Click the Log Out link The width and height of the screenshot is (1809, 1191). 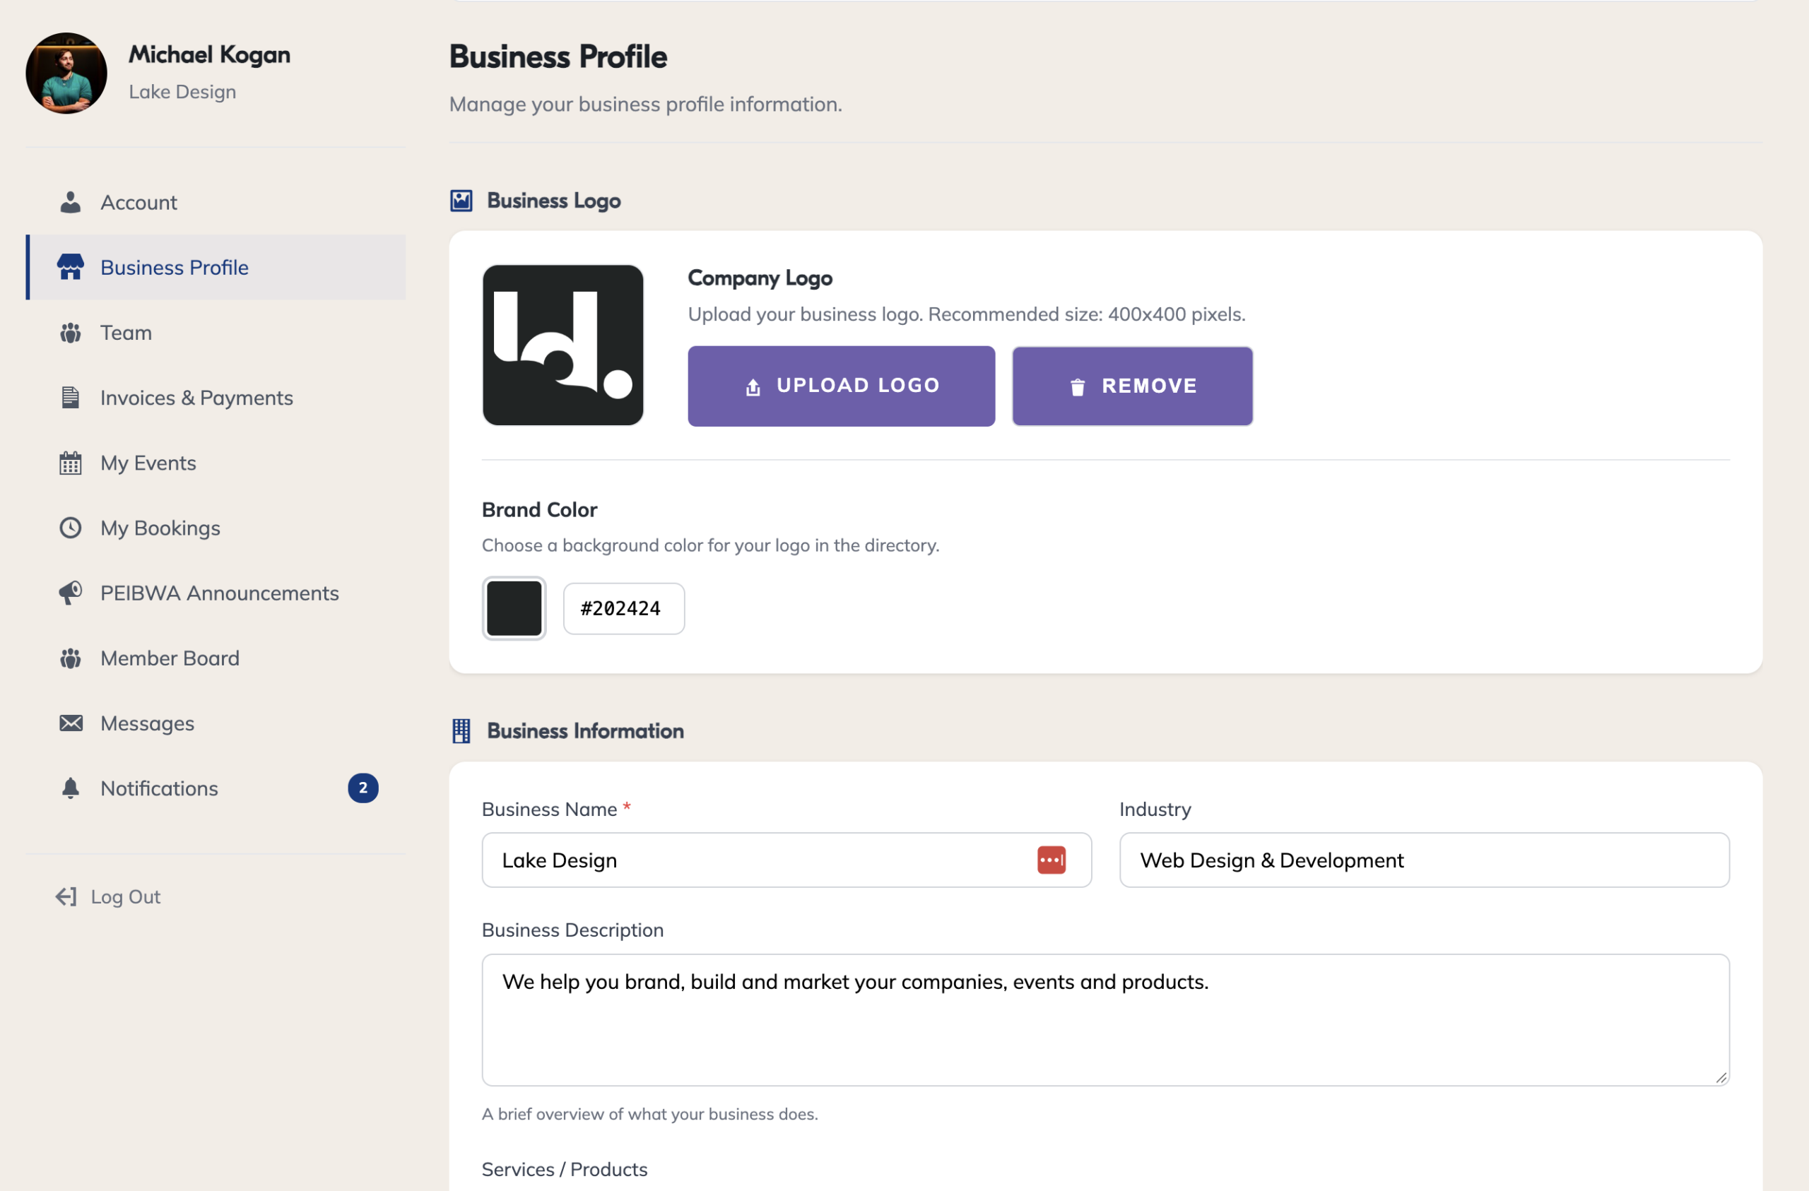108,897
